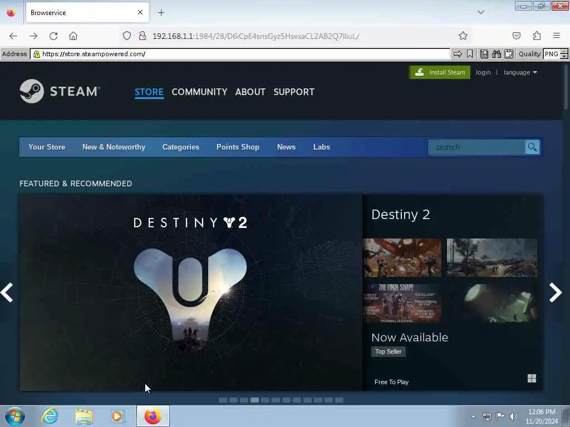The height and width of the screenshot is (427, 570).
Task: Open New & Noteworthy tab
Action: (x=114, y=147)
